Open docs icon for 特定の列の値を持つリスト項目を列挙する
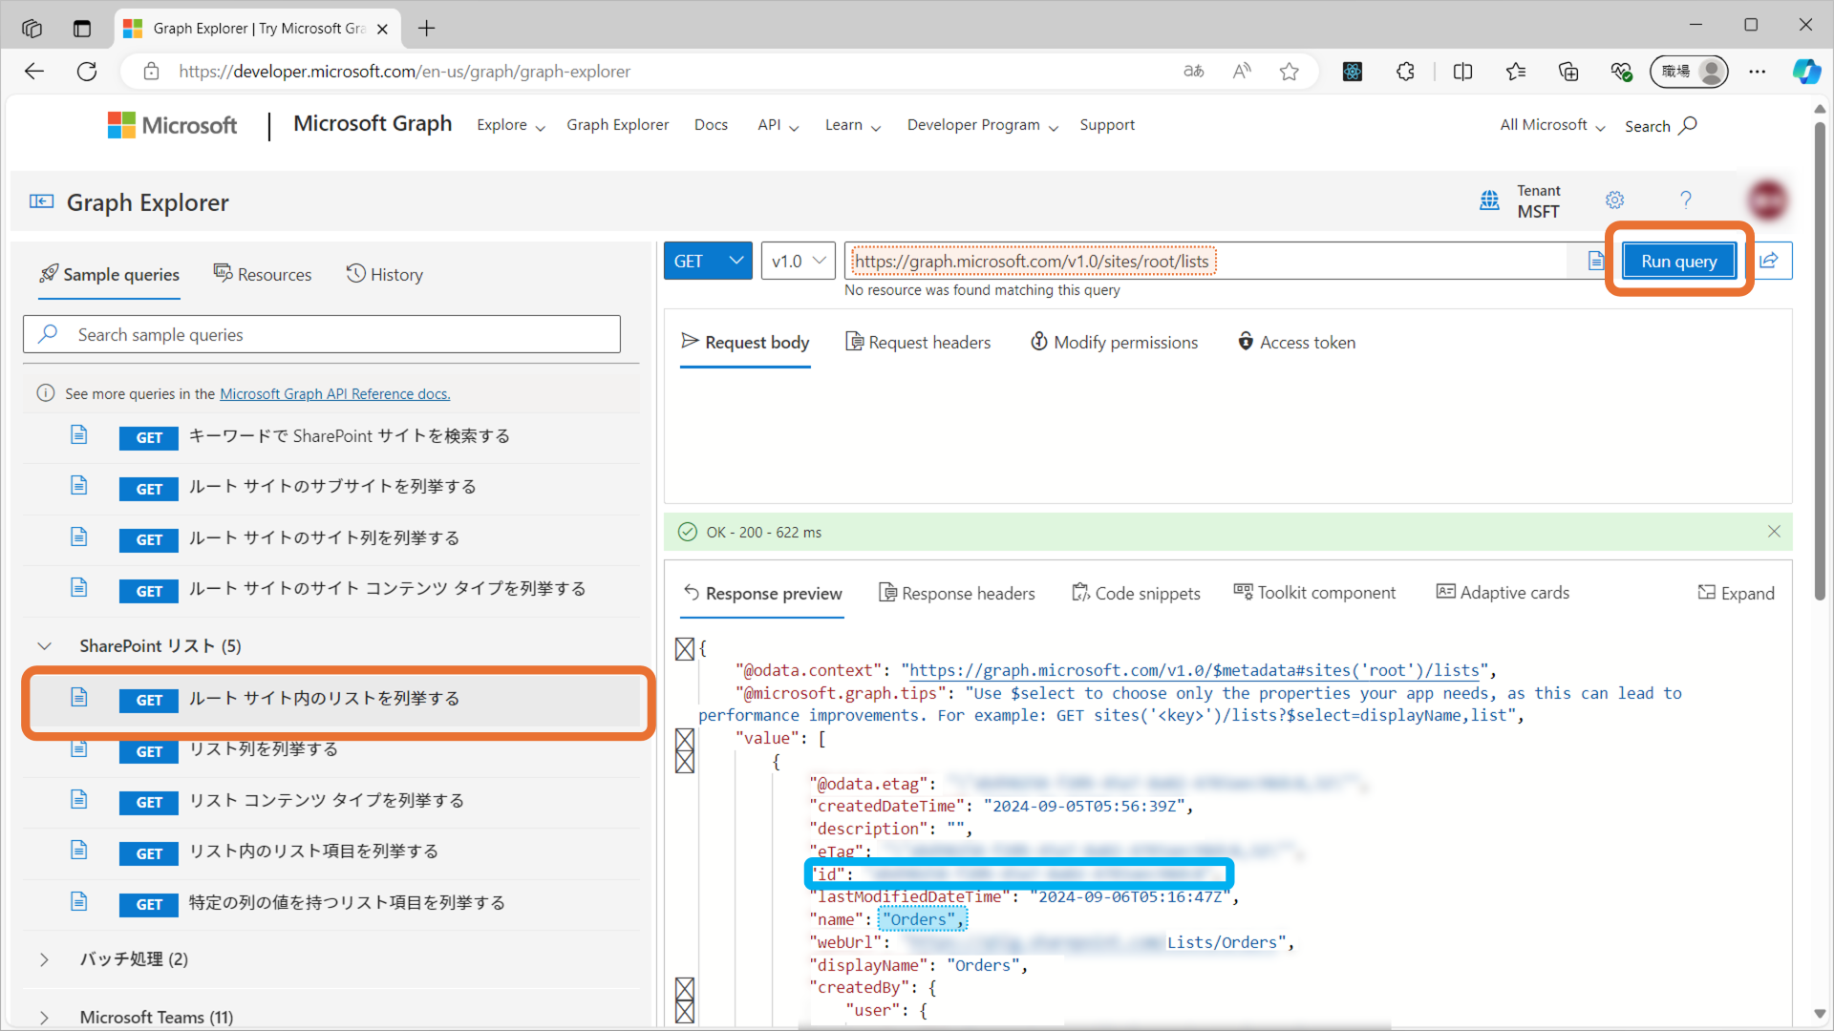 (x=78, y=902)
